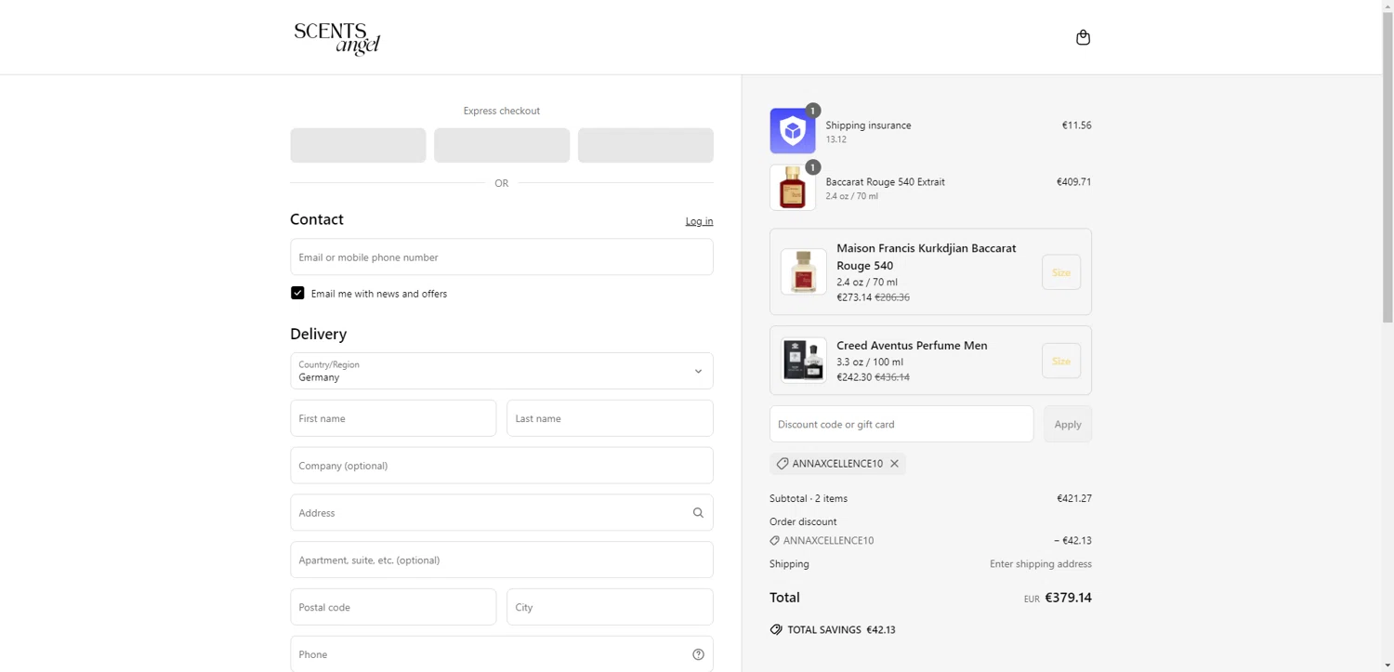Click the discount tag icon beside ANNAXCELLENCE10 chip
1394x672 pixels.
click(x=782, y=464)
